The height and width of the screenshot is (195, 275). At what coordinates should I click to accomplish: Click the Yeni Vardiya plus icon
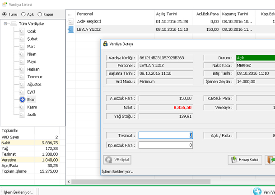coord(257,191)
